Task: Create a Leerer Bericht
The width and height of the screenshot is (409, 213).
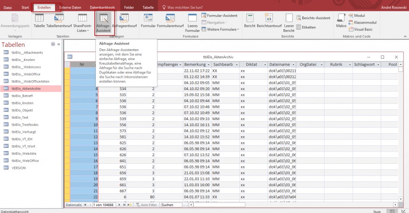Action: click(289, 23)
